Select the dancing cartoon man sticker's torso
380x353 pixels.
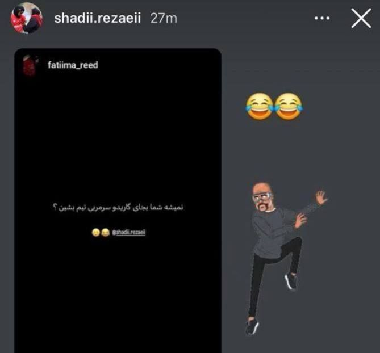pos(270,233)
